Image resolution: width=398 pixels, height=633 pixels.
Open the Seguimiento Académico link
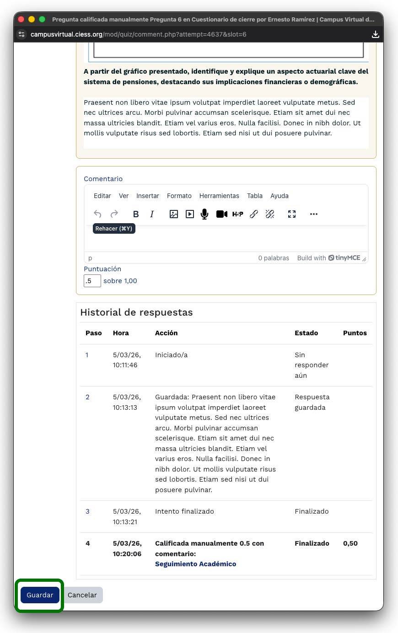pos(195,563)
